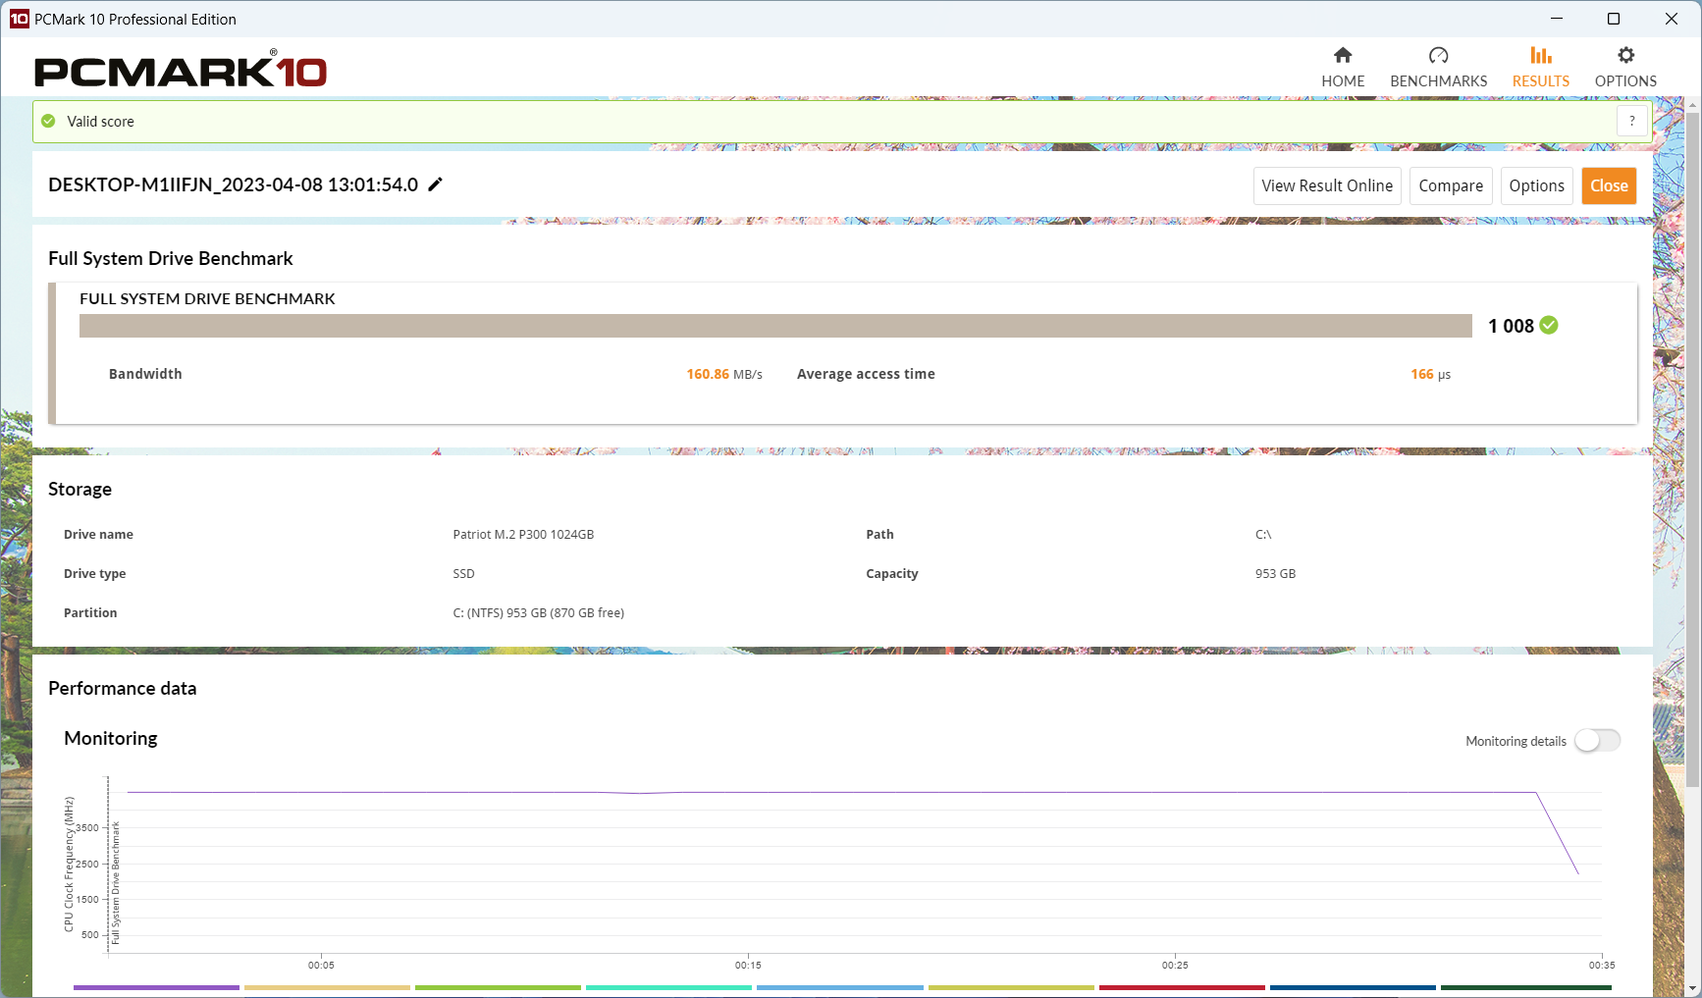Click the "Monitoring" chart heading
Image resolution: width=1702 pixels, height=998 pixels.
pyautogui.click(x=111, y=738)
